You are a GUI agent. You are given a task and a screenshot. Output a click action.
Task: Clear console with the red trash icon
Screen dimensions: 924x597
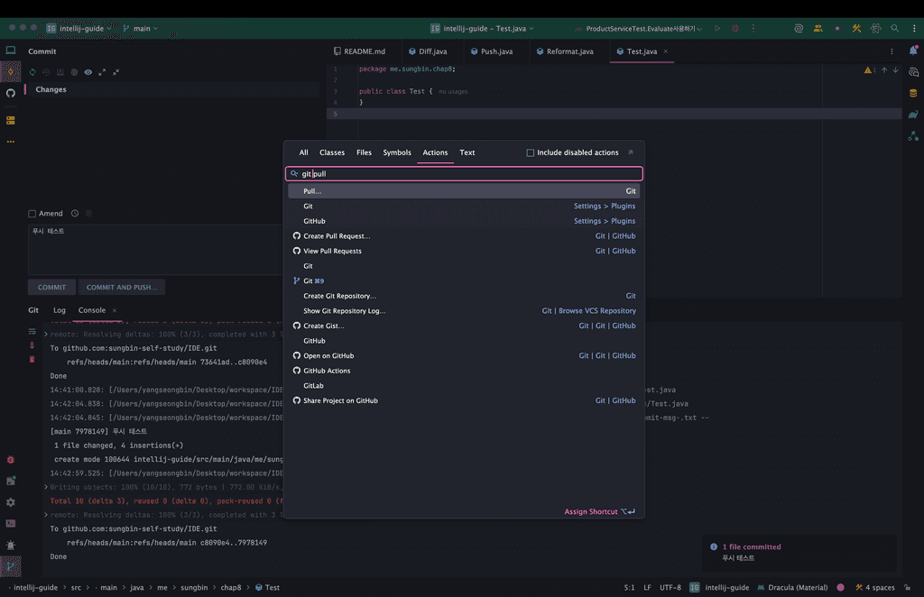[x=32, y=359]
